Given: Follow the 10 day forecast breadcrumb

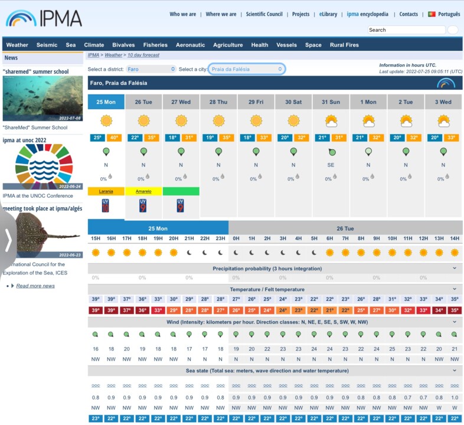Looking at the screenshot, I should [143, 55].
